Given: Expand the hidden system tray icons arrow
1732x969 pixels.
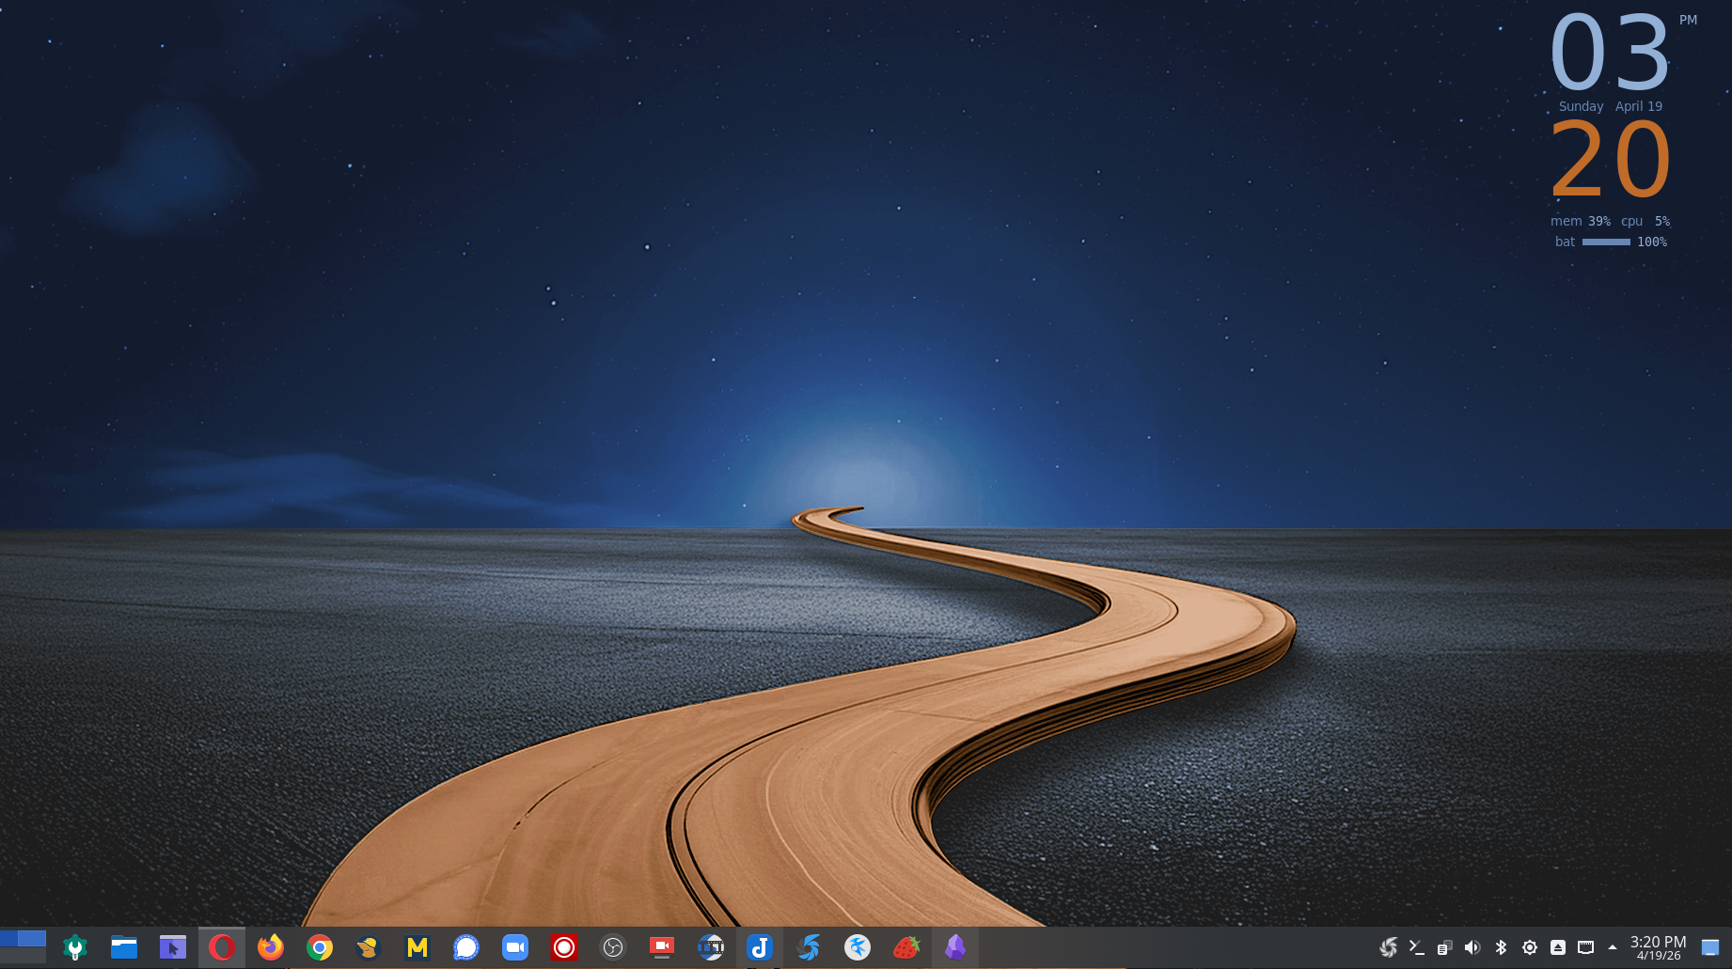Looking at the screenshot, I should click(x=1613, y=947).
